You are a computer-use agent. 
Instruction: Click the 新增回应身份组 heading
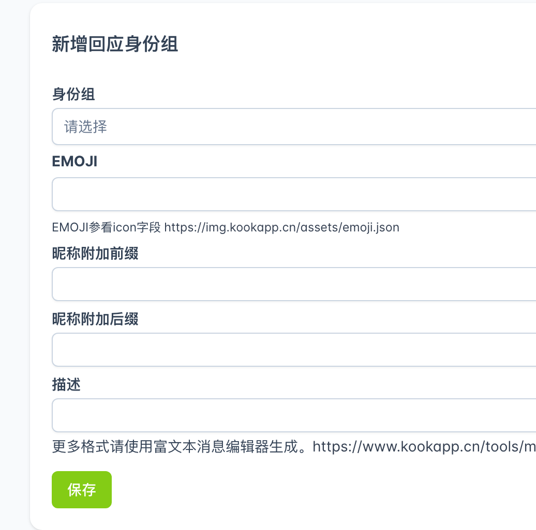pos(115,44)
